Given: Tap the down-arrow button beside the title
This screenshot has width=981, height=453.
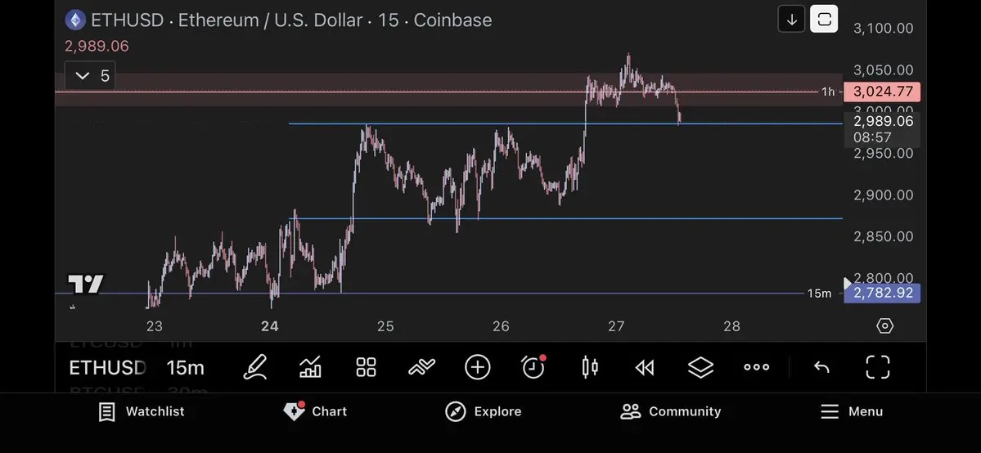Looking at the screenshot, I should tap(791, 19).
